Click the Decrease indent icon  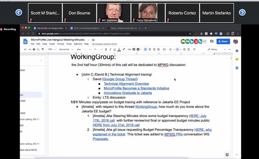pyautogui.click(x=184, y=49)
